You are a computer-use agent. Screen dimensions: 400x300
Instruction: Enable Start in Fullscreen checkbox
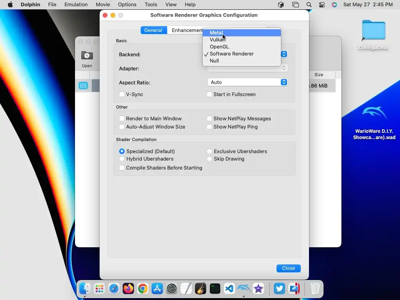pyautogui.click(x=209, y=94)
